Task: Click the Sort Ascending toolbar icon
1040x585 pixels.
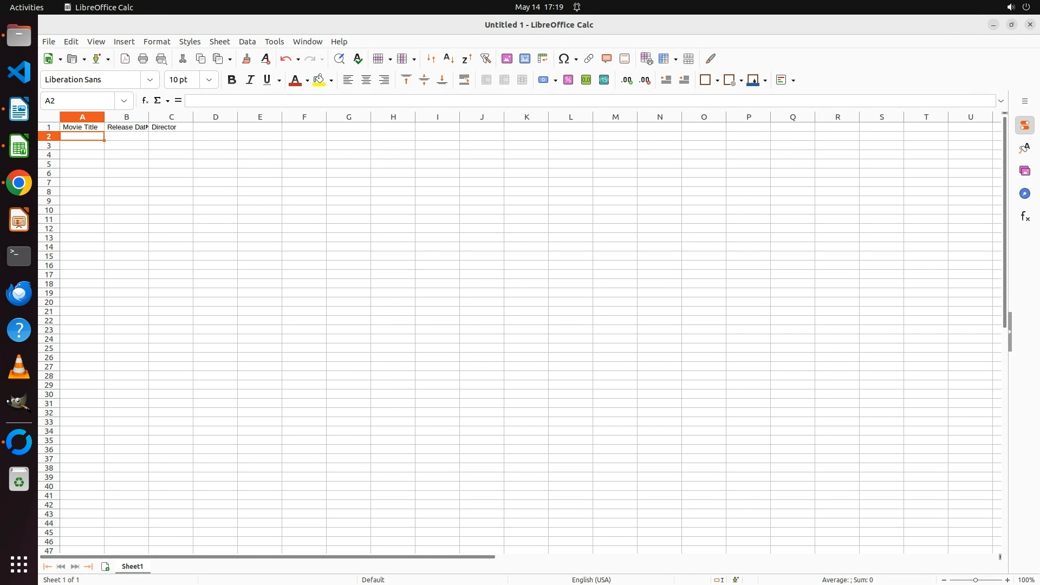Action: tap(448, 58)
